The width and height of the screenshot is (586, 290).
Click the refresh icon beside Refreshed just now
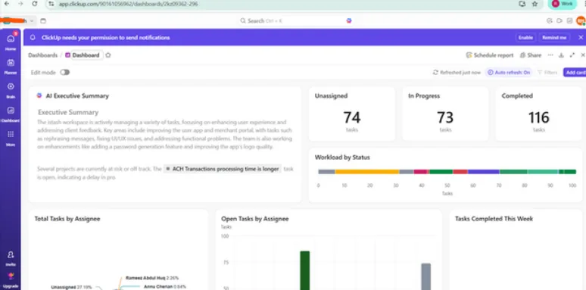435,73
